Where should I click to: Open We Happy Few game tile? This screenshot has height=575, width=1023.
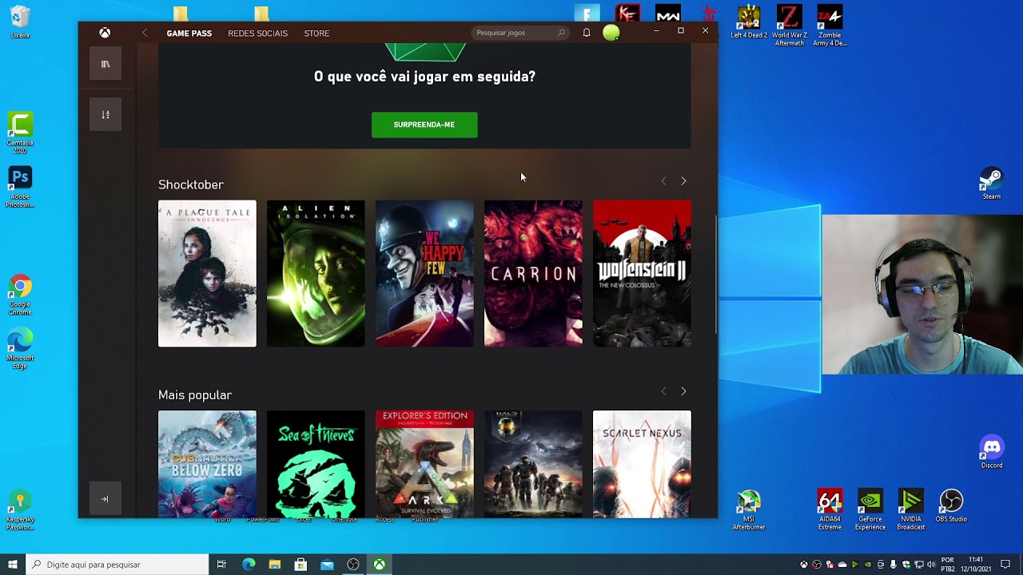424,274
